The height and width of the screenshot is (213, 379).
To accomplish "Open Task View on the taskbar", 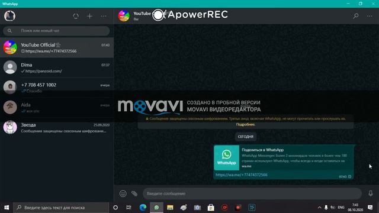I will pyautogui.click(x=129, y=208).
